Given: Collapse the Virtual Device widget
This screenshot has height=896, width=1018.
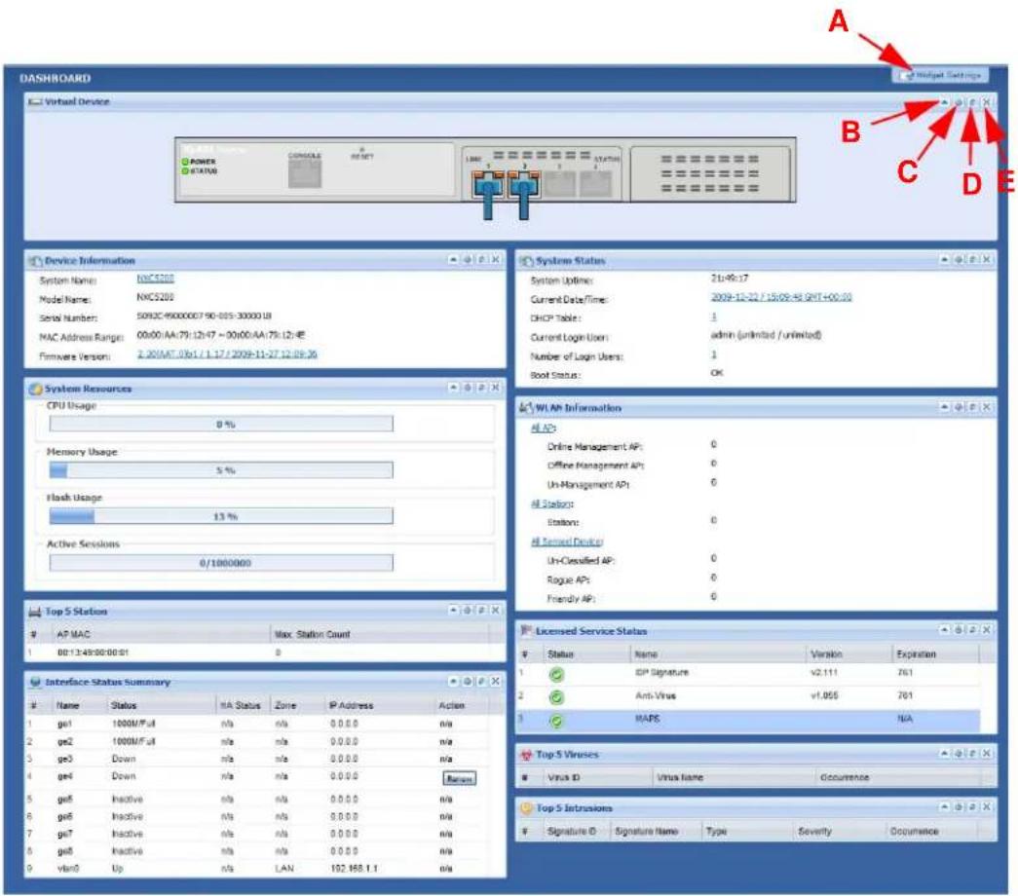Looking at the screenshot, I should pyautogui.click(x=944, y=102).
